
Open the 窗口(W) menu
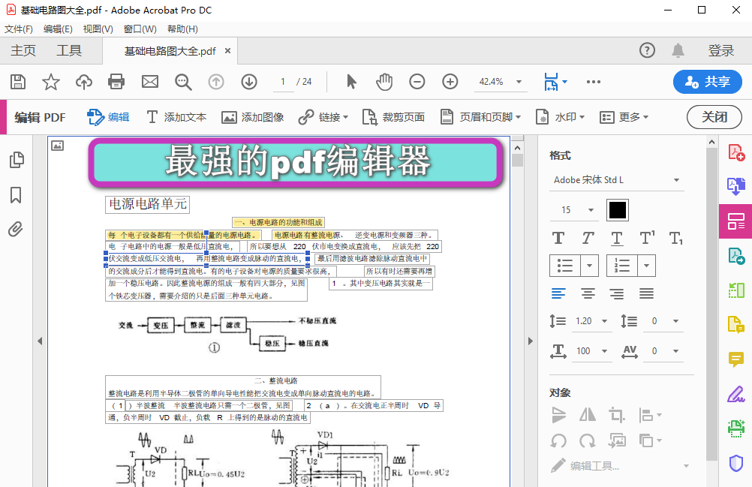click(140, 29)
